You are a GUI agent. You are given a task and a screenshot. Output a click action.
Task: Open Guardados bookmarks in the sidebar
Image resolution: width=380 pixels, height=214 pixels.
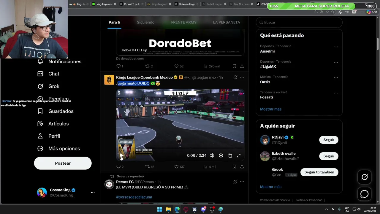tap(56, 111)
